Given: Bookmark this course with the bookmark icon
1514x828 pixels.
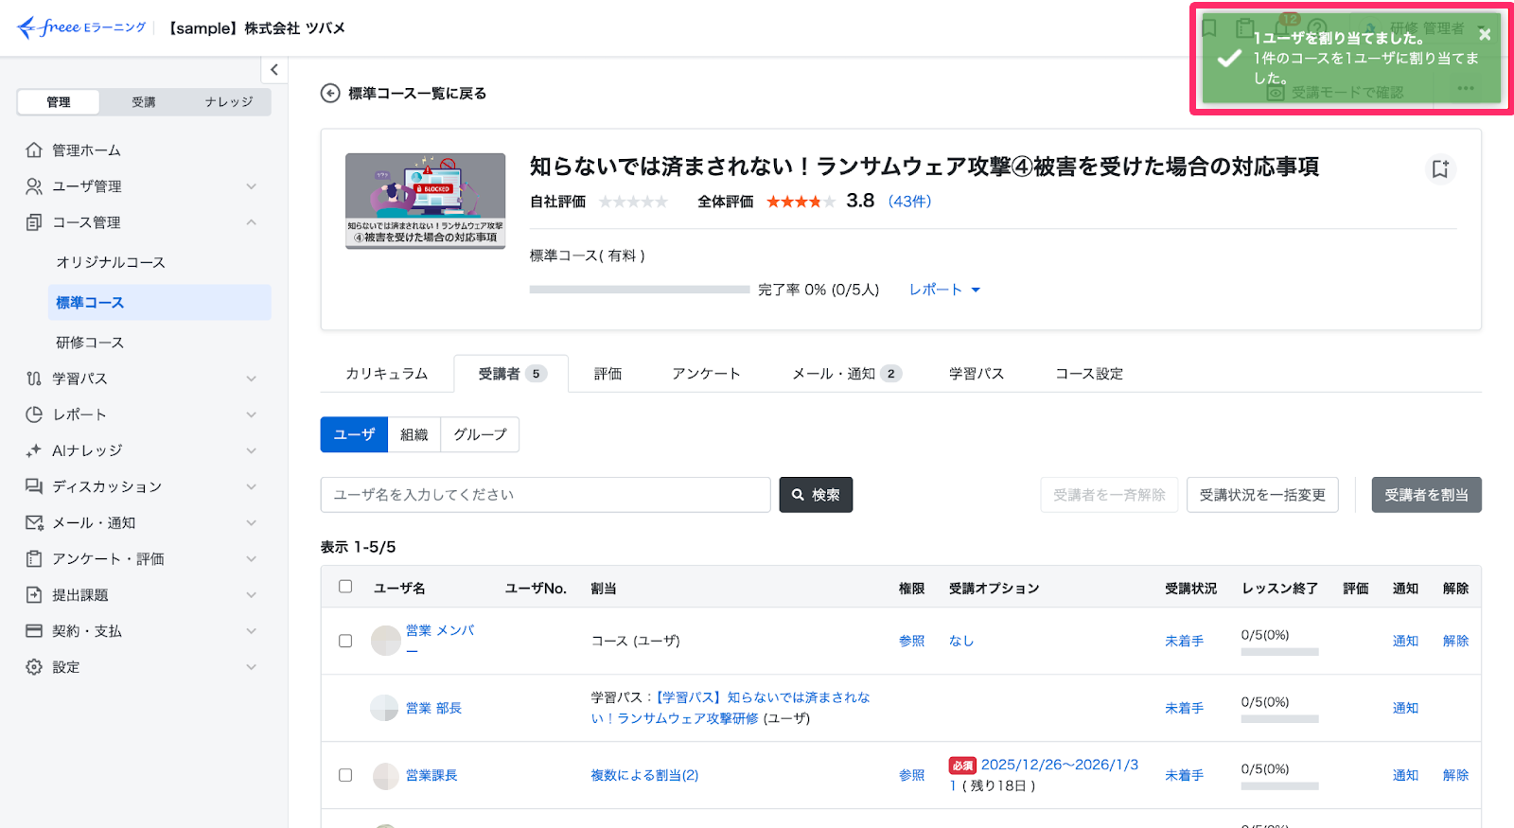Looking at the screenshot, I should click(x=1440, y=168).
